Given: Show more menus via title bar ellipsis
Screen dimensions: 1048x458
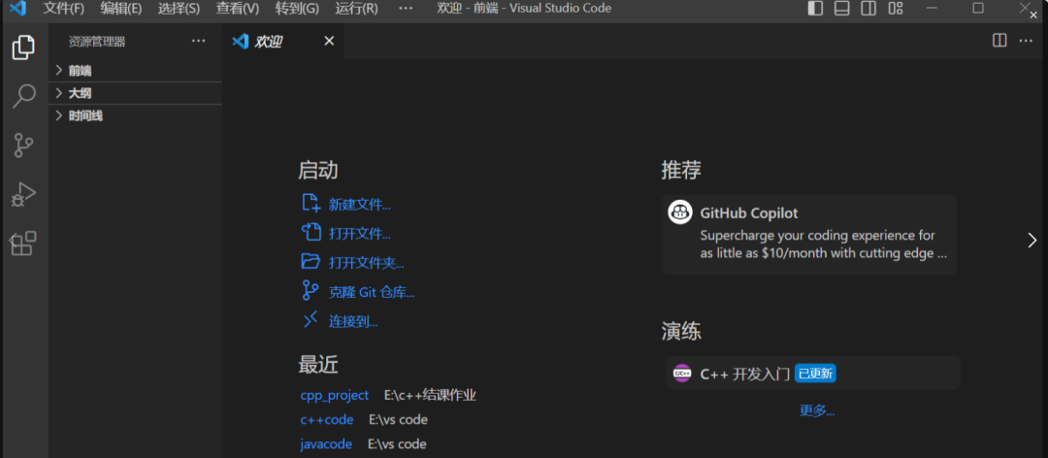Looking at the screenshot, I should pyautogui.click(x=405, y=9).
